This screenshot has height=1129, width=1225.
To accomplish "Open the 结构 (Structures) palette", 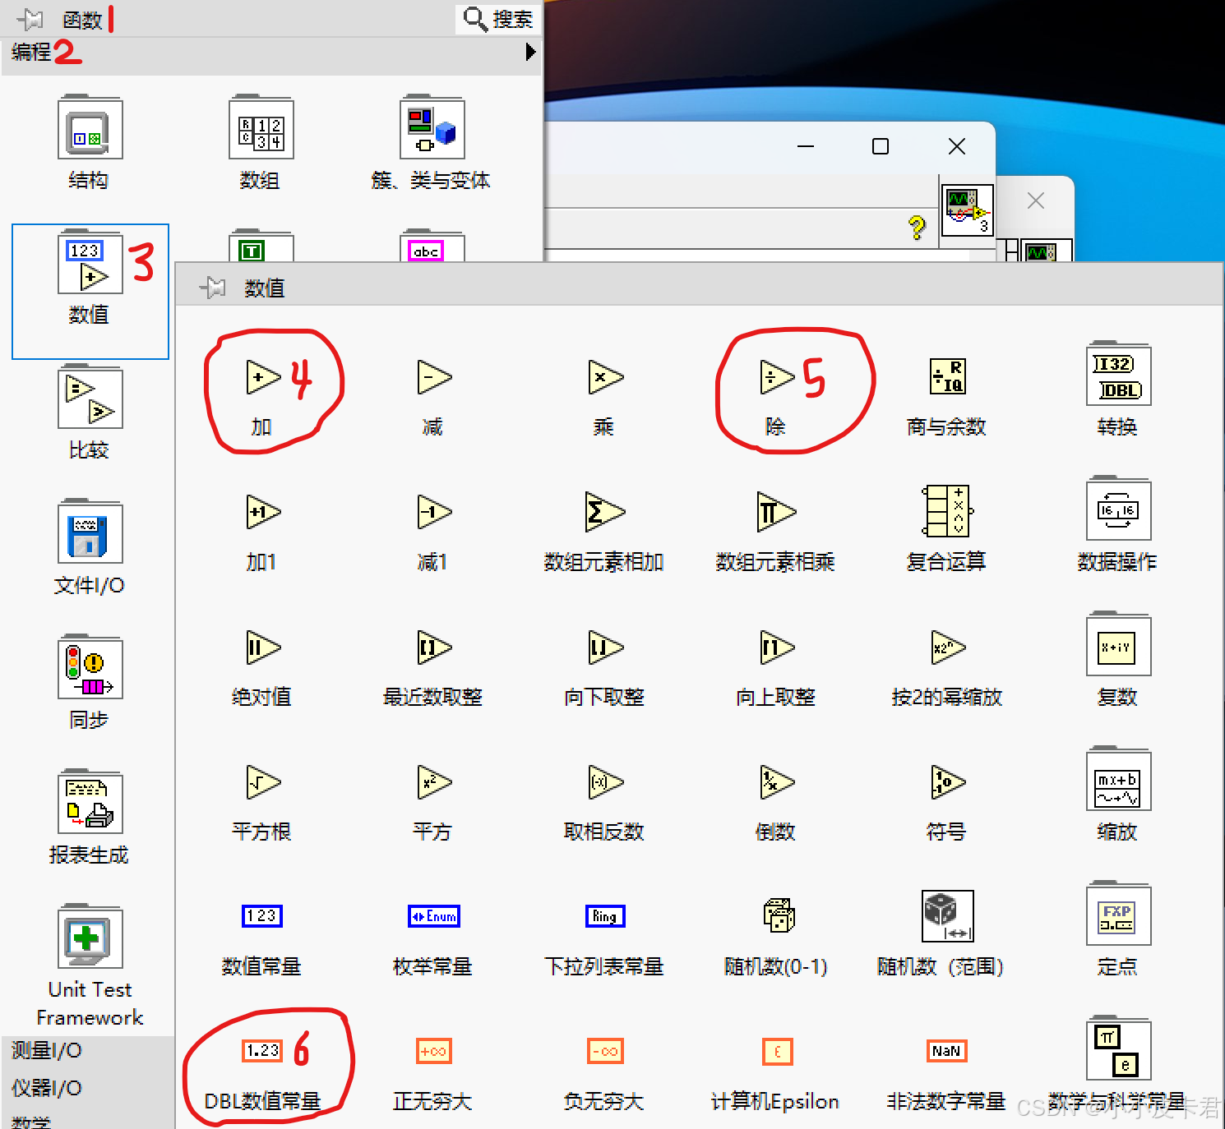I will point(90,129).
